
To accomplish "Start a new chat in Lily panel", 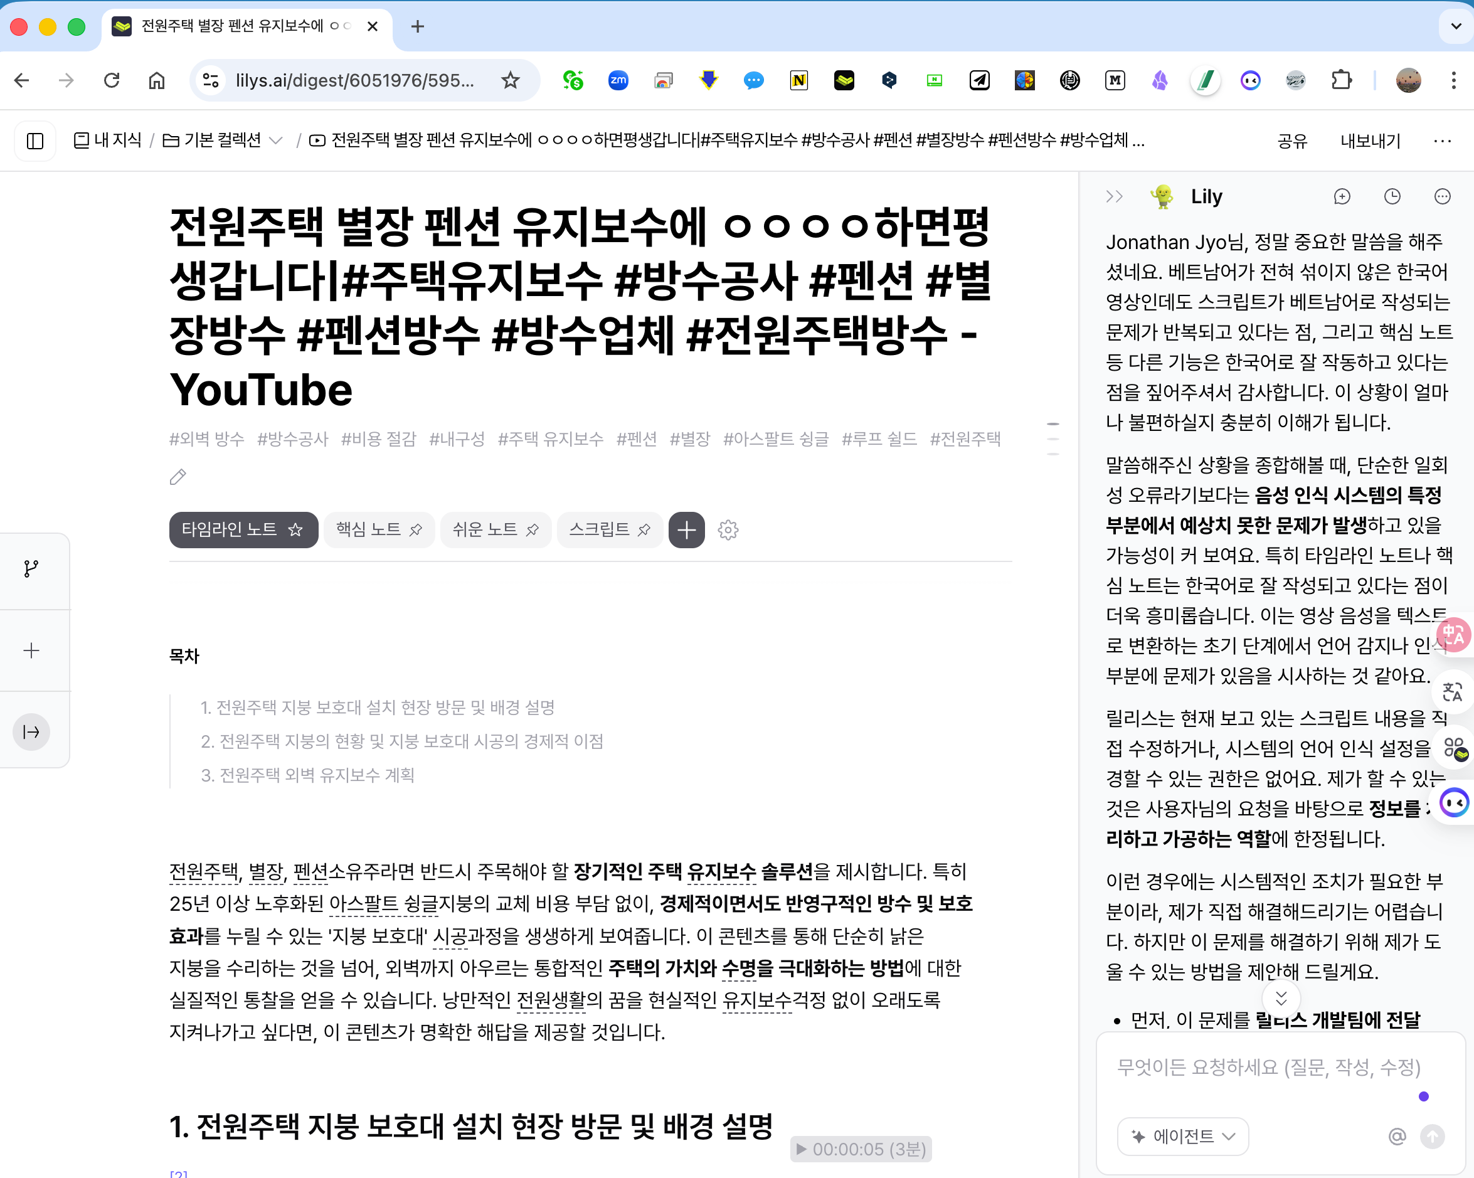I will pos(1342,197).
